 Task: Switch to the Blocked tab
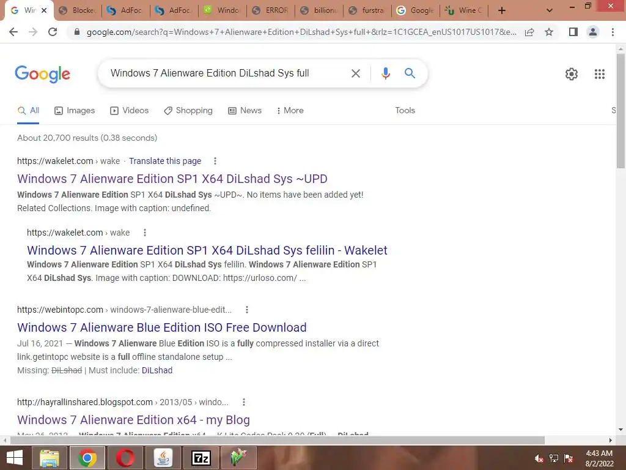coord(78,10)
